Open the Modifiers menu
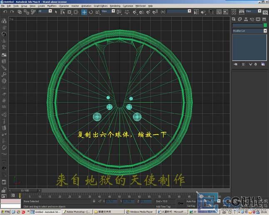The width and height of the screenshot is (269, 215). click(x=52, y=6)
